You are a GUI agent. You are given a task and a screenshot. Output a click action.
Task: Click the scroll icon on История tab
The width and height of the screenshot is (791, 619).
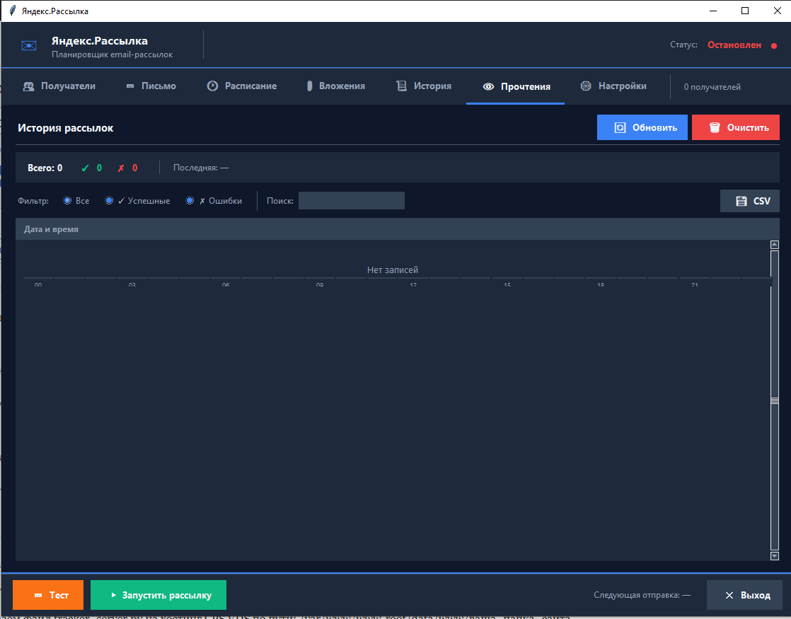pos(401,86)
